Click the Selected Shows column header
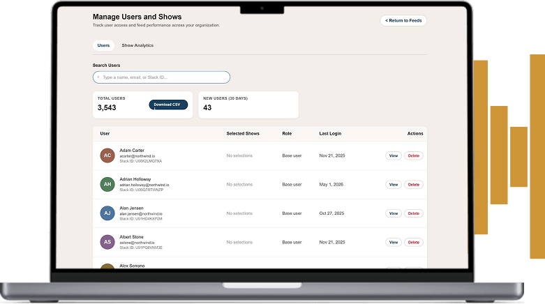This screenshot has height=304, width=545. point(243,133)
